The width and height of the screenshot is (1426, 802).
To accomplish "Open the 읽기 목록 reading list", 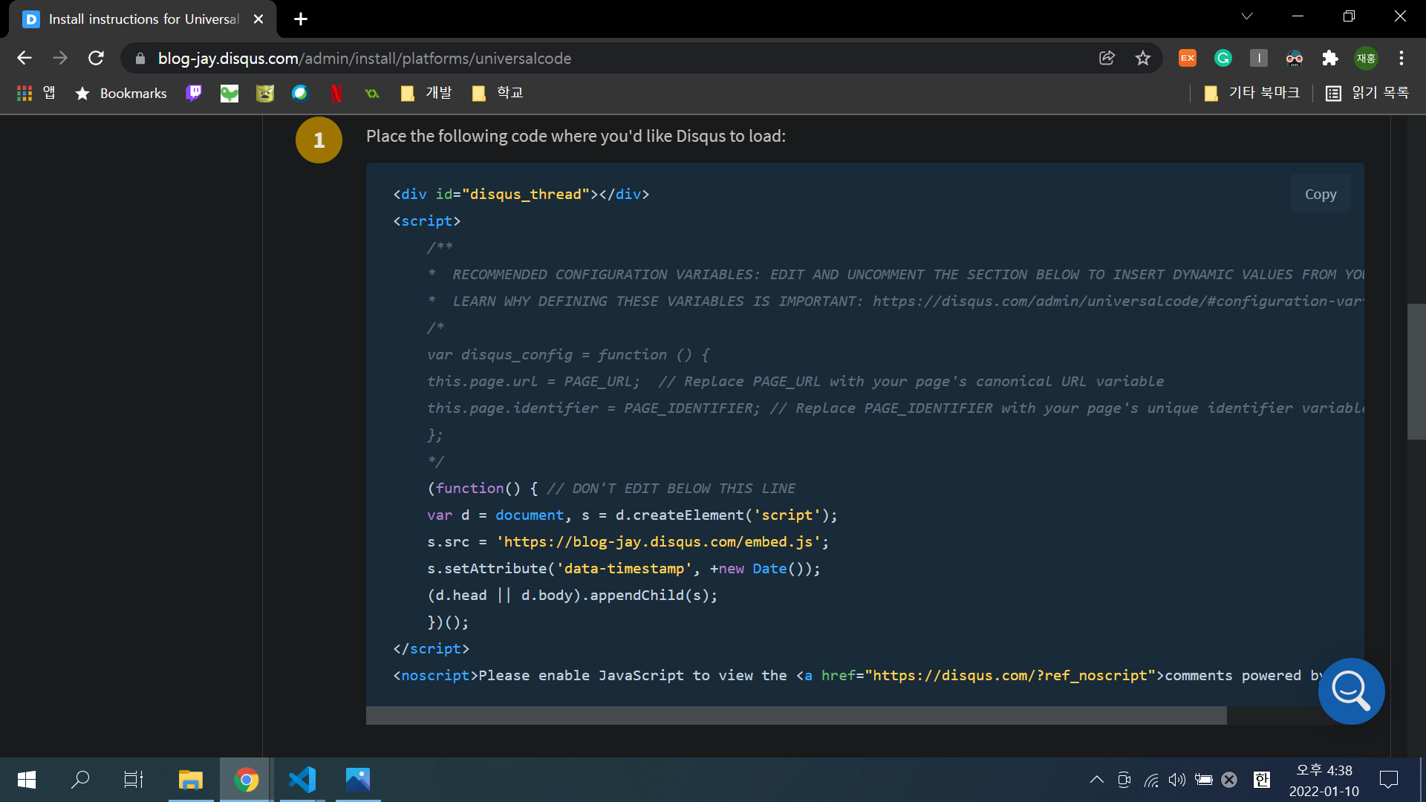I will [1367, 93].
